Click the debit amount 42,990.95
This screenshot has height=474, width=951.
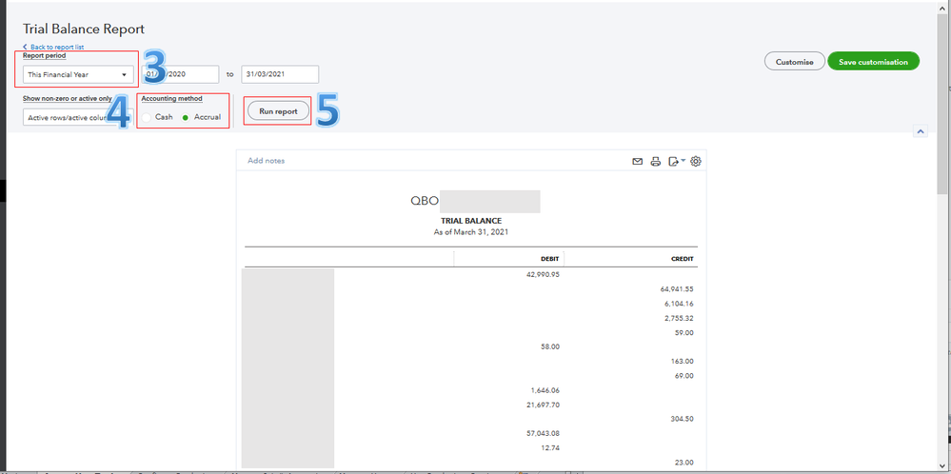pos(543,274)
